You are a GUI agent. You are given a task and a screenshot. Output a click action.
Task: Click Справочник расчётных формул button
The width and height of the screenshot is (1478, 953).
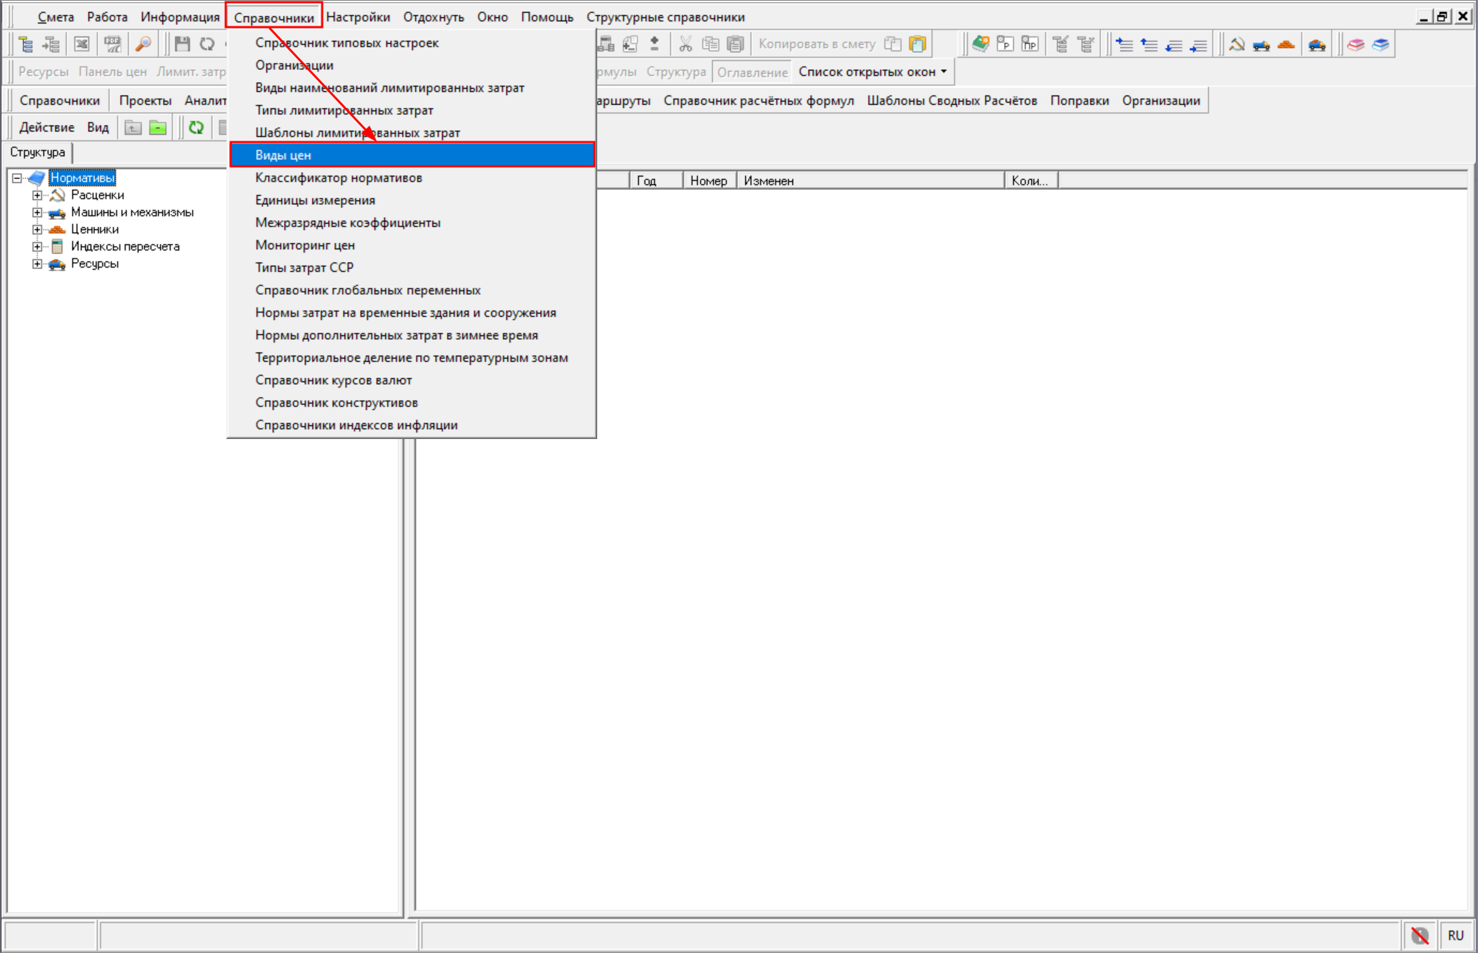pyautogui.click(x=759, y=101)
